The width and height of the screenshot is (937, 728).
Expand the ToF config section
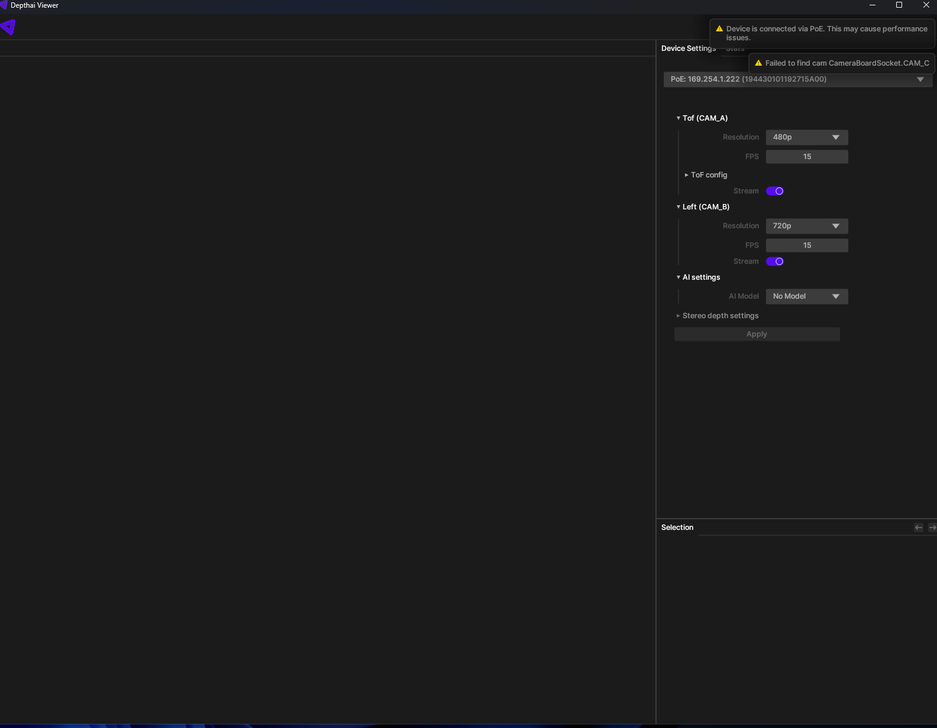click(708, 175)
